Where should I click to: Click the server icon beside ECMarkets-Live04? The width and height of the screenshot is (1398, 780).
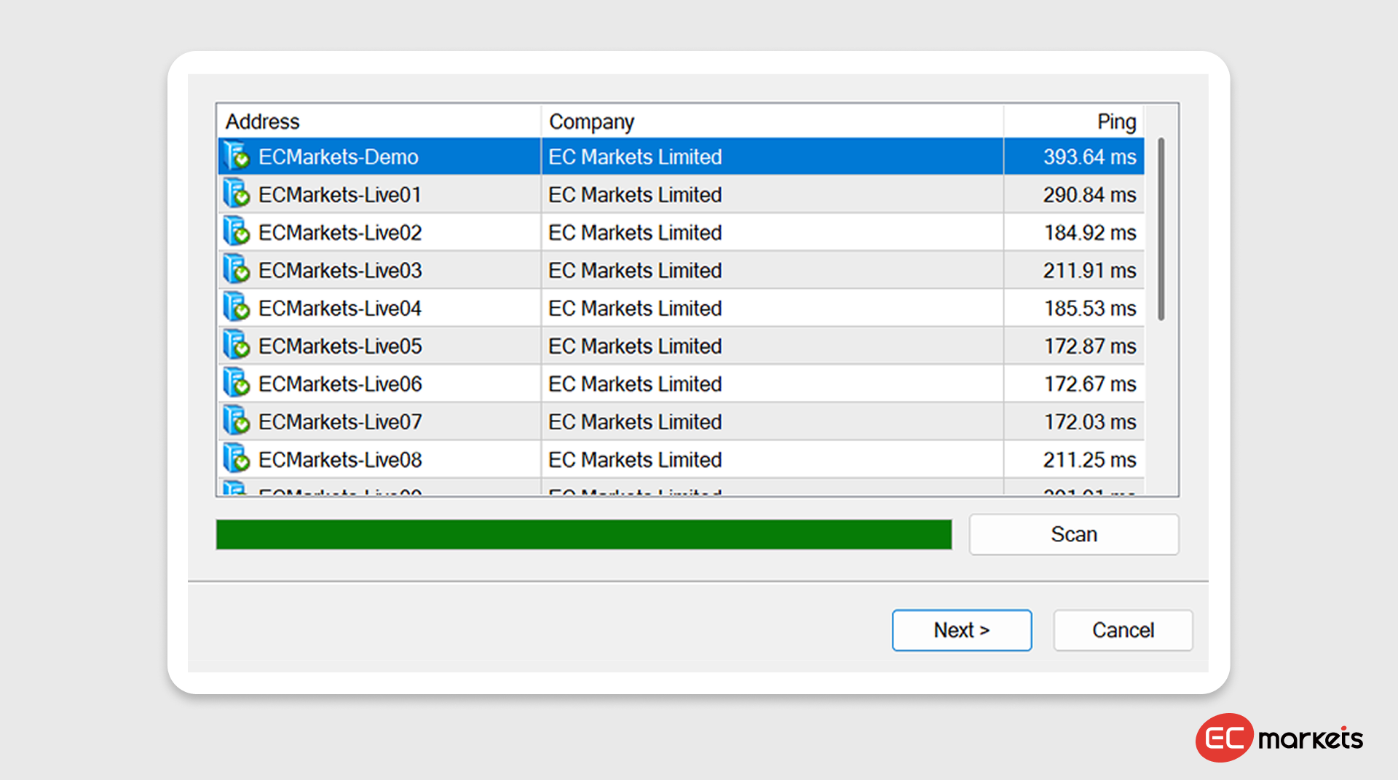pos(236,307)
